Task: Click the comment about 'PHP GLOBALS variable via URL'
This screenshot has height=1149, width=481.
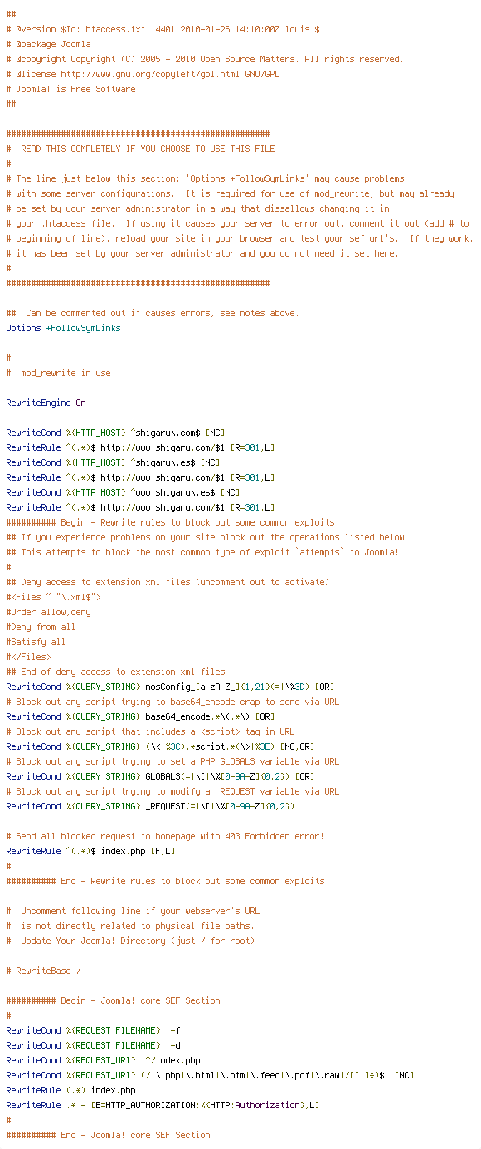Action: (172, 761)
